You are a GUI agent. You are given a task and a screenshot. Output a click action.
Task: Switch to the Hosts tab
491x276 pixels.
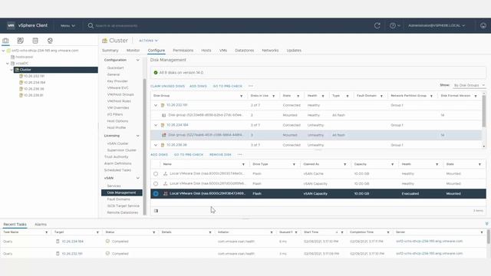(206, 51)
